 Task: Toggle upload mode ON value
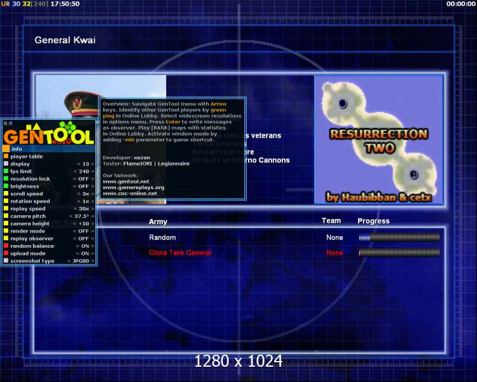click(85, 253)
